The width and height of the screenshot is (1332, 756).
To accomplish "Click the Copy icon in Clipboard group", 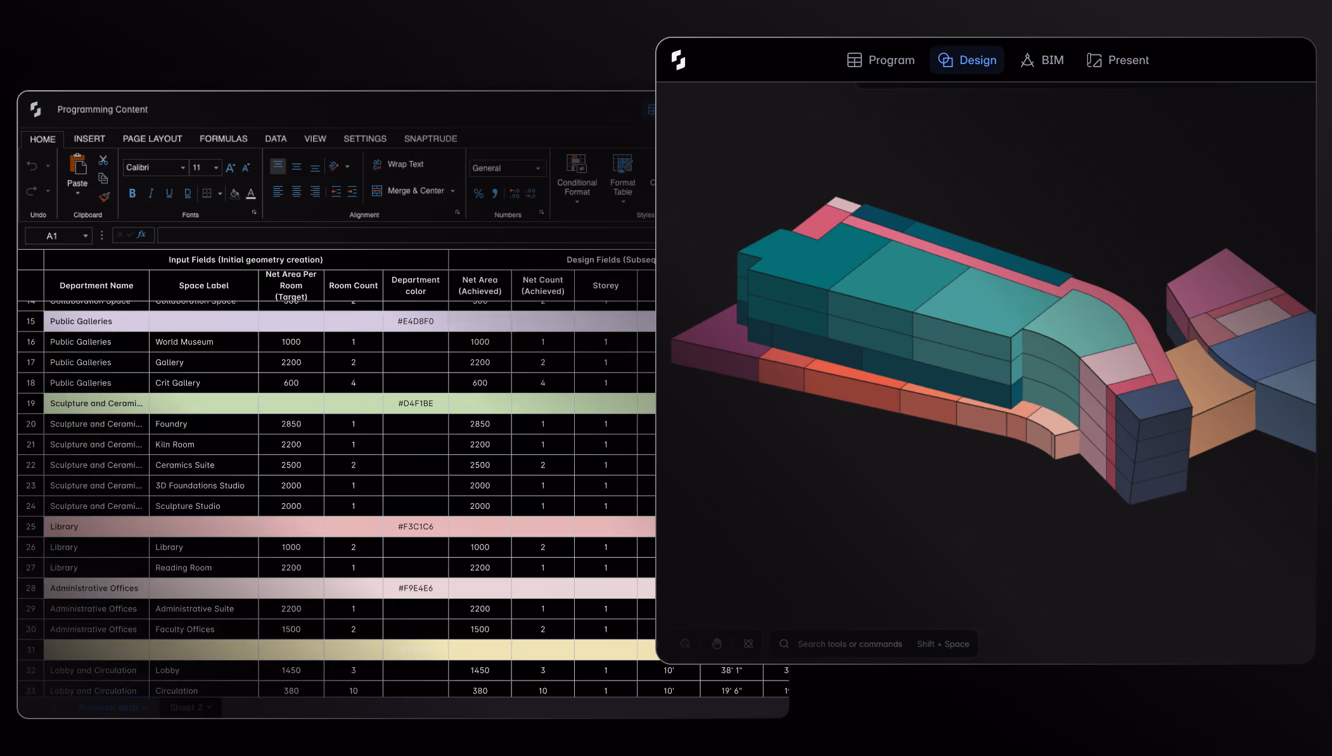I will (103, 179).
